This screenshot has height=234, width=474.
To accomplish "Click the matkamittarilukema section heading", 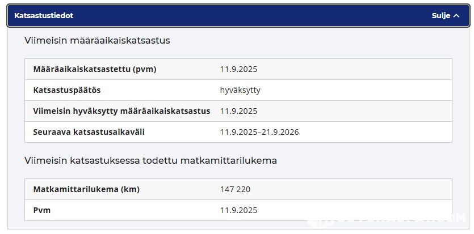I will (x=150, y=161).
